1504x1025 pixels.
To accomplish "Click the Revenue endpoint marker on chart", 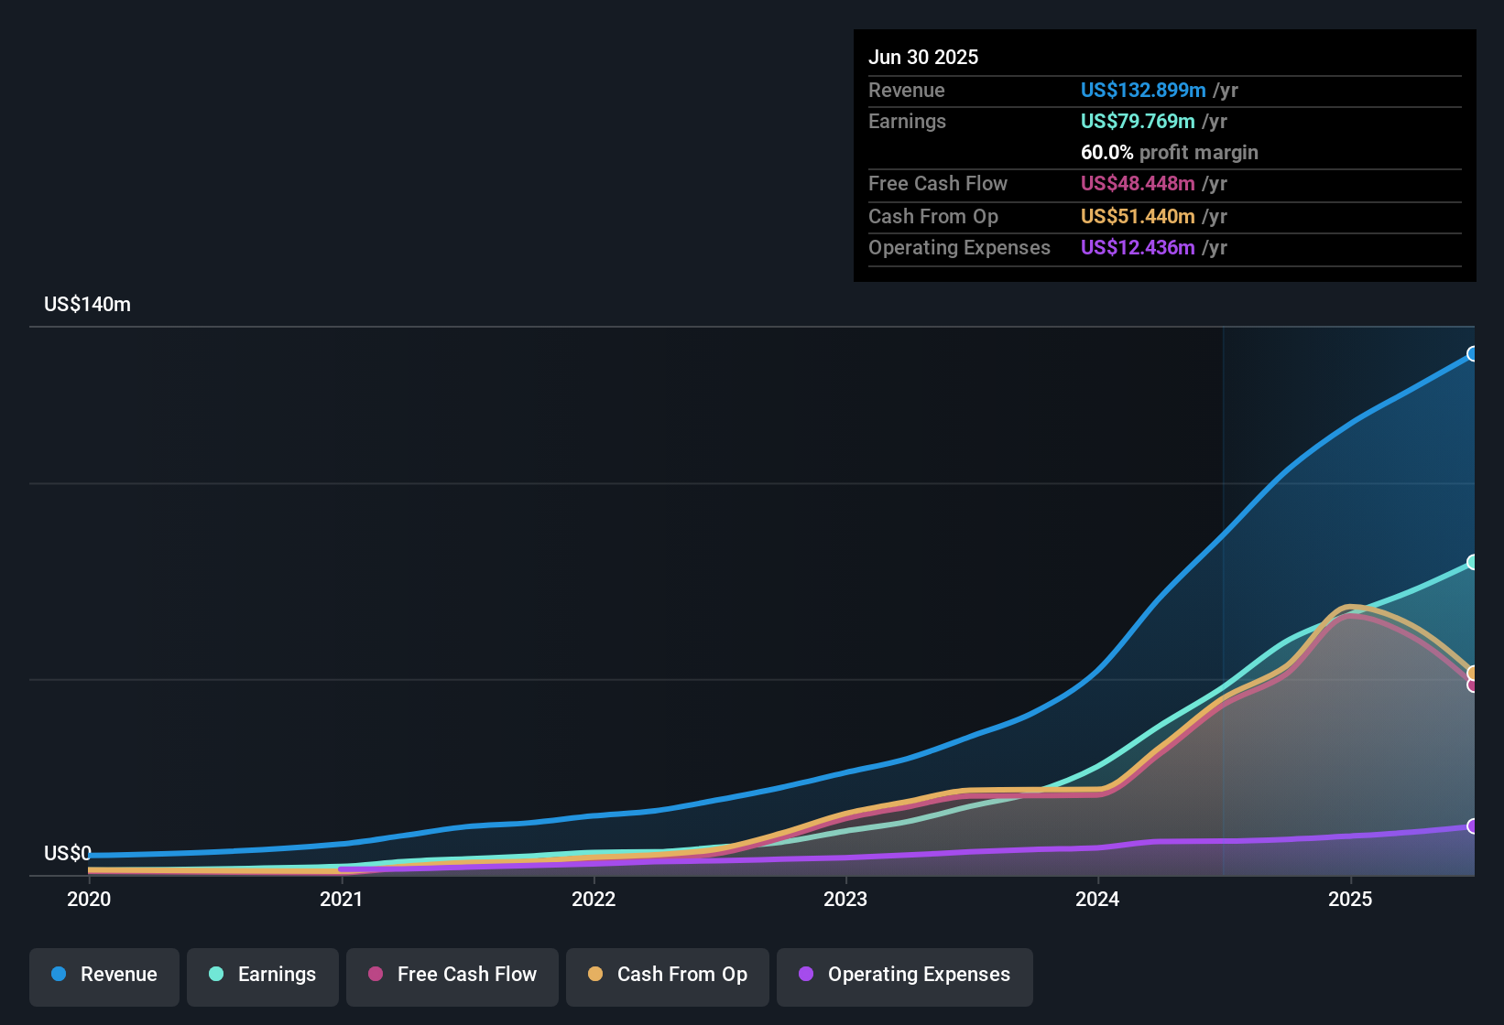I will [1473, 354].
